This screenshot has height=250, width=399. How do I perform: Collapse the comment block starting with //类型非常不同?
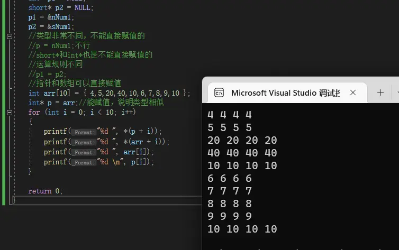9,36
